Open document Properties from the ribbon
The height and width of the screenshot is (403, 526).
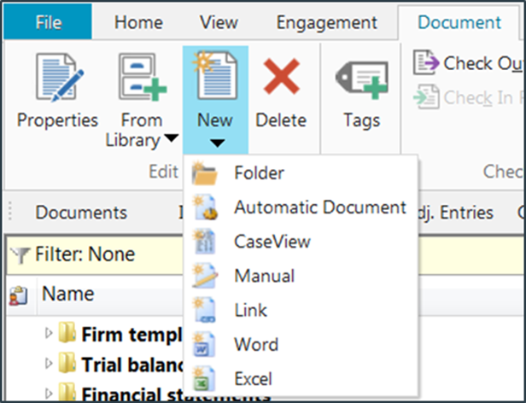pyautogui.click(x=57, y=91)
